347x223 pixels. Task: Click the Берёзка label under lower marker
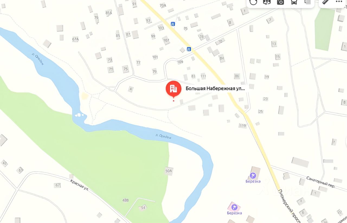(x=234, y=213)
